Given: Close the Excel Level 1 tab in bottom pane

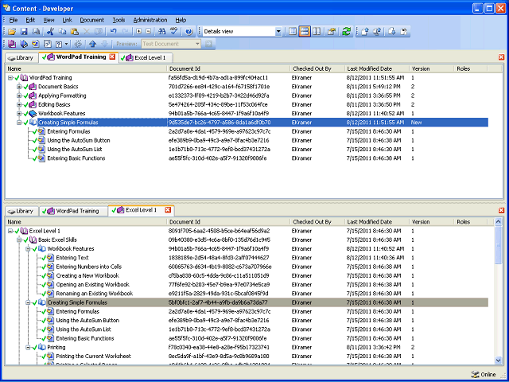Looking at the screenshot, I should pos(168,210).
